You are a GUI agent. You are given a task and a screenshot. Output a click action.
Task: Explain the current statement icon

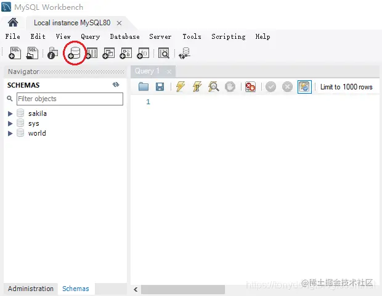tap(213, 86)
